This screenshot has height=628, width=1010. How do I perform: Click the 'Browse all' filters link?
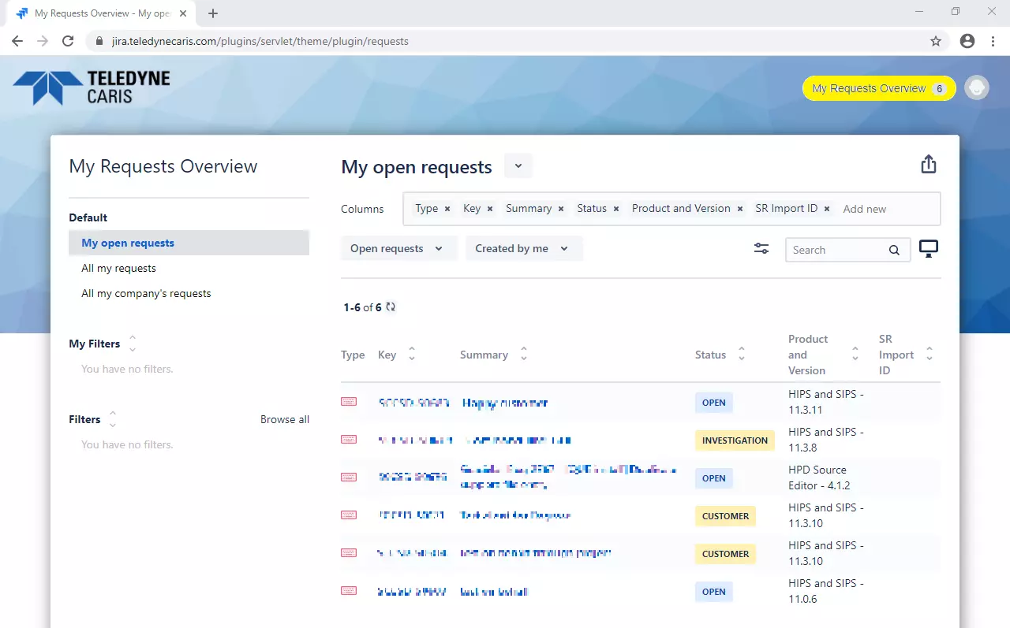(x=285, y=419)
